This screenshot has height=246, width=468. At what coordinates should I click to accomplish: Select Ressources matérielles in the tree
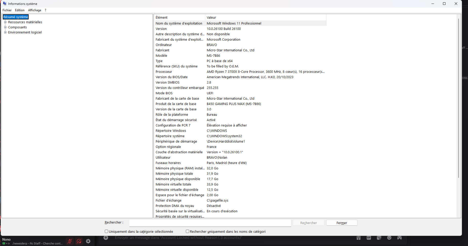[25, 22]
